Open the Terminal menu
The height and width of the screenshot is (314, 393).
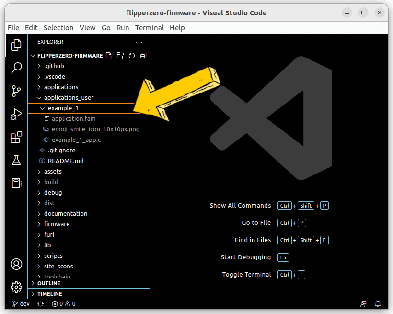[149, 28]
